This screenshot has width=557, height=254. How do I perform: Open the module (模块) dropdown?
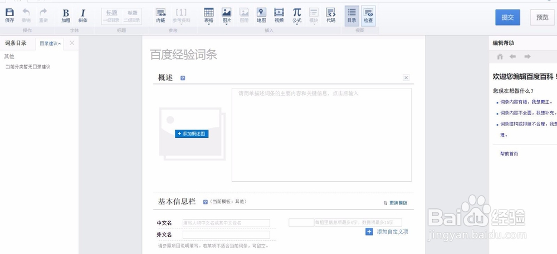314,17
